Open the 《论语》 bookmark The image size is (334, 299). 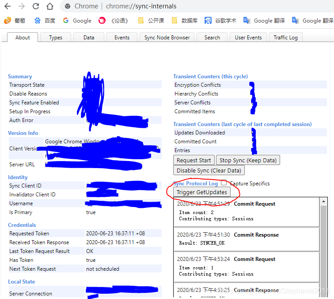(114, 20)
